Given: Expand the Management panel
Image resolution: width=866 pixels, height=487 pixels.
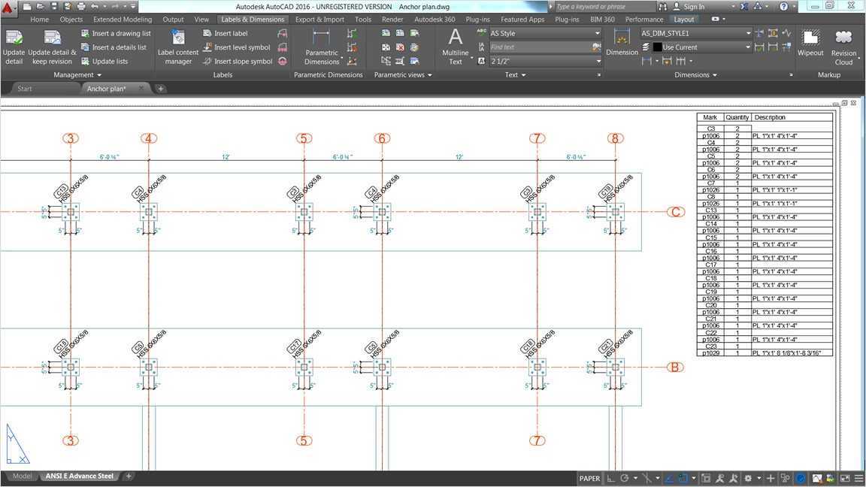Looking at the screenshot, I should pyautogui.click(x=77, y=74).
